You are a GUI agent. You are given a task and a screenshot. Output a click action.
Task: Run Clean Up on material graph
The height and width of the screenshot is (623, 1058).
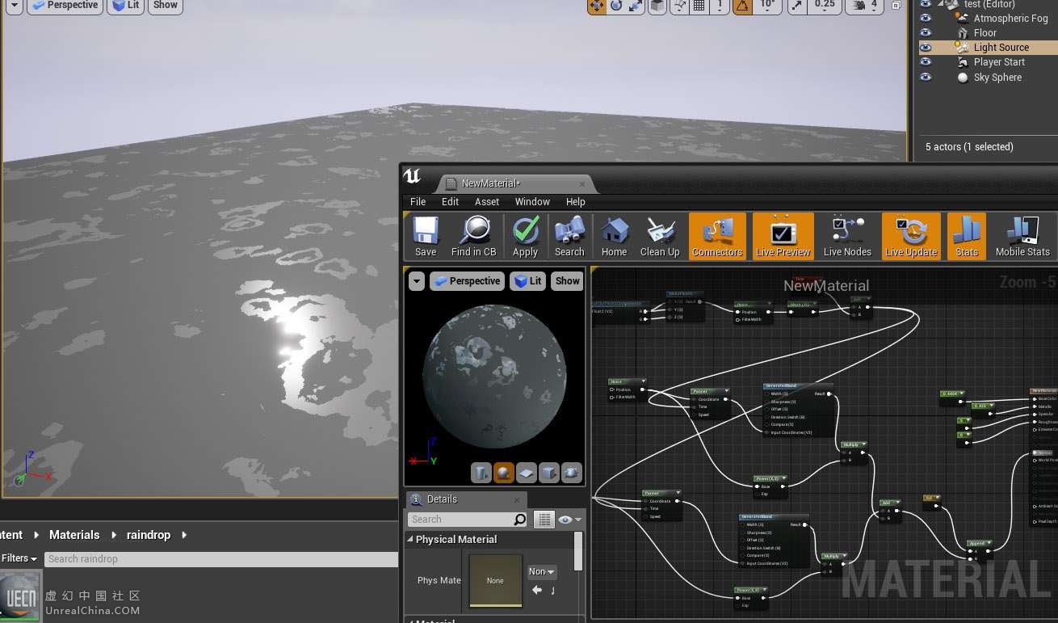pyautogui.click(x=660, y=236)
